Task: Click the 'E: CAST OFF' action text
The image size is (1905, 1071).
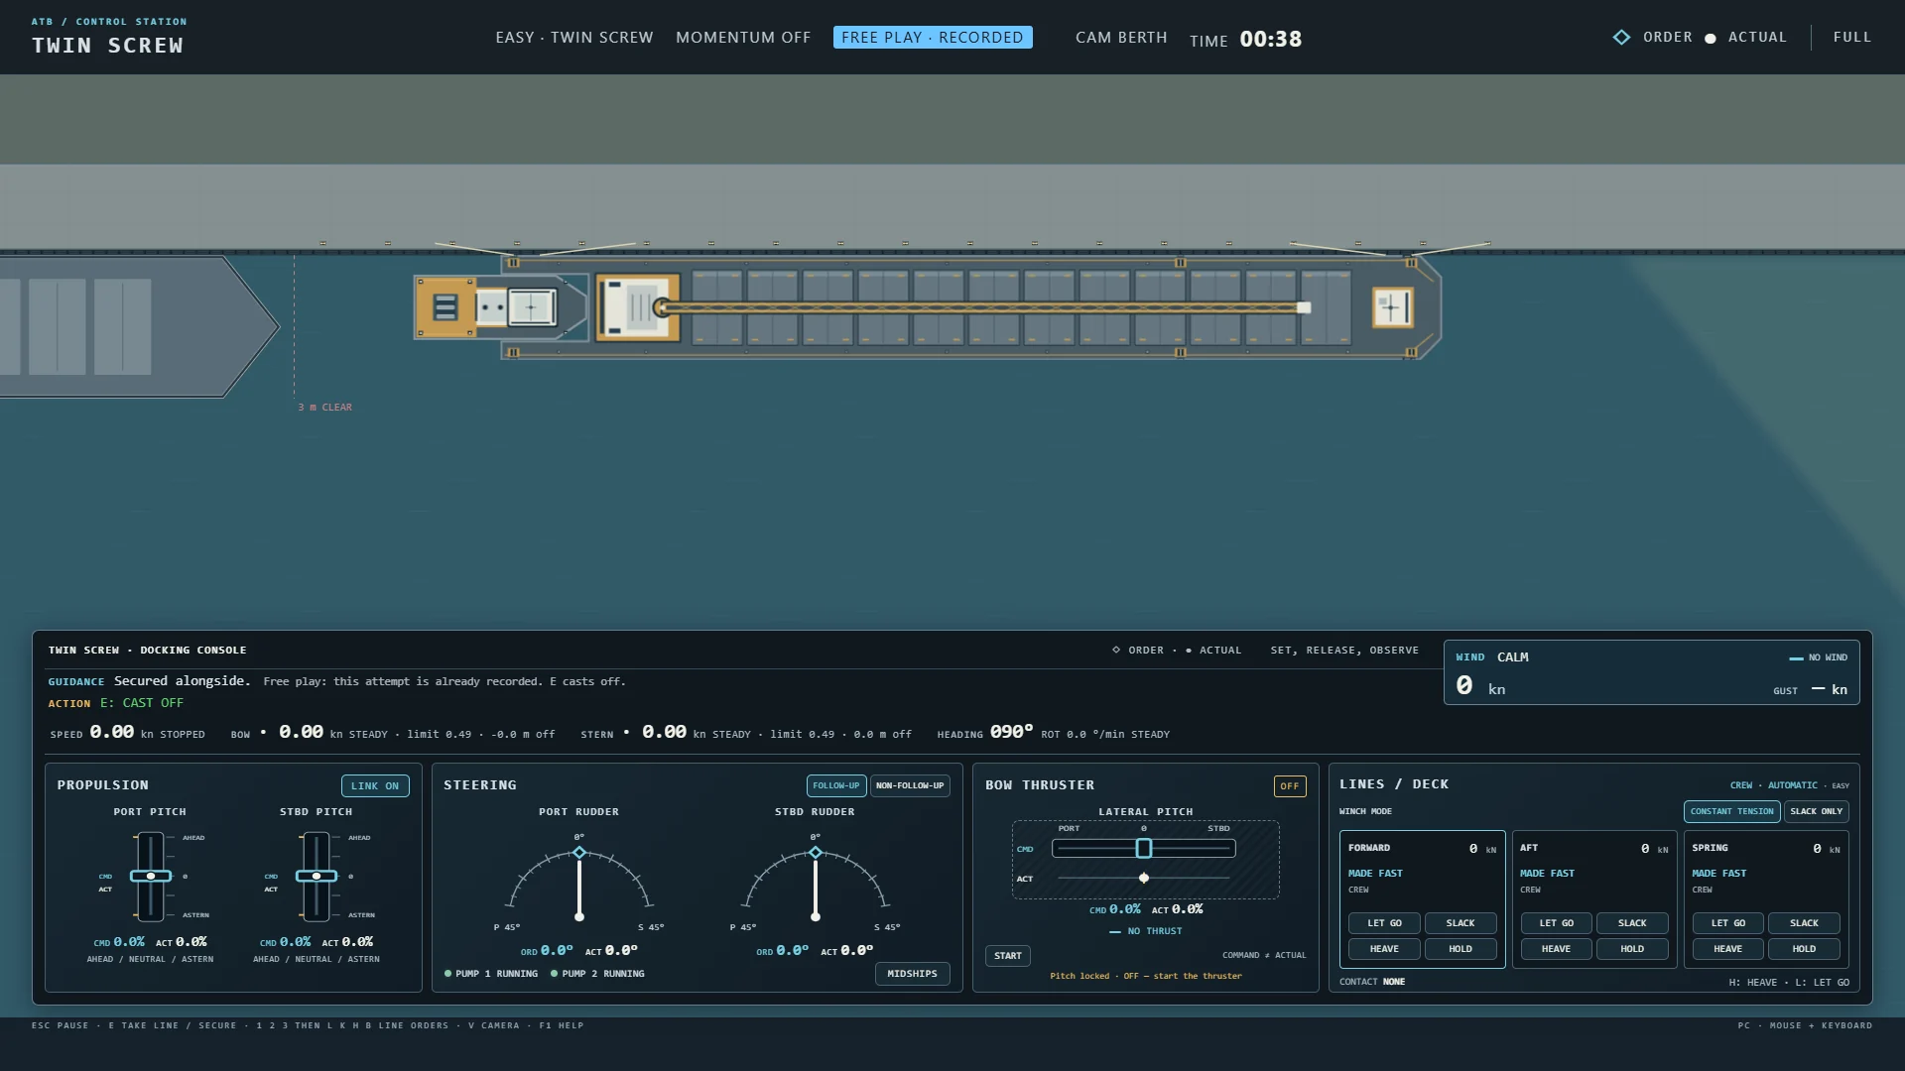Action: [142, 703]
